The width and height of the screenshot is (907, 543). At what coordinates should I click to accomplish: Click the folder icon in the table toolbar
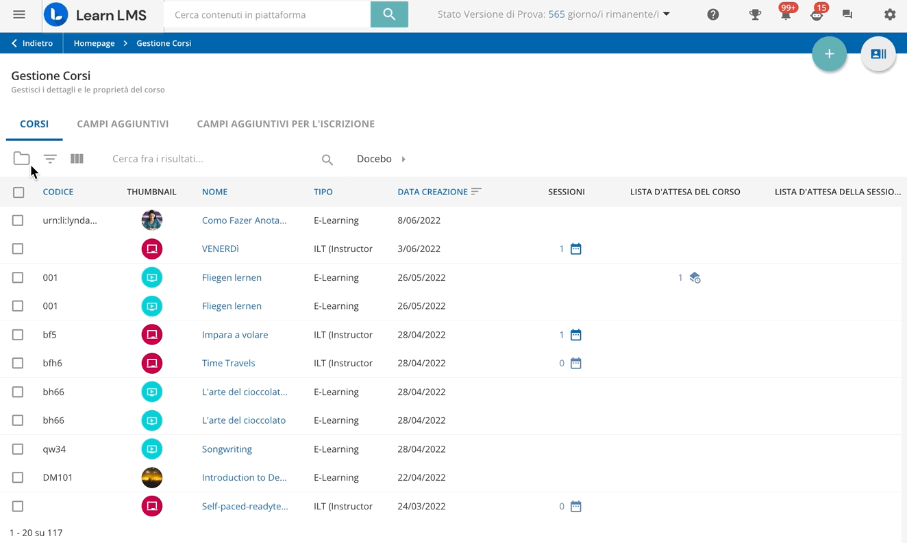[x=21, y=159]
